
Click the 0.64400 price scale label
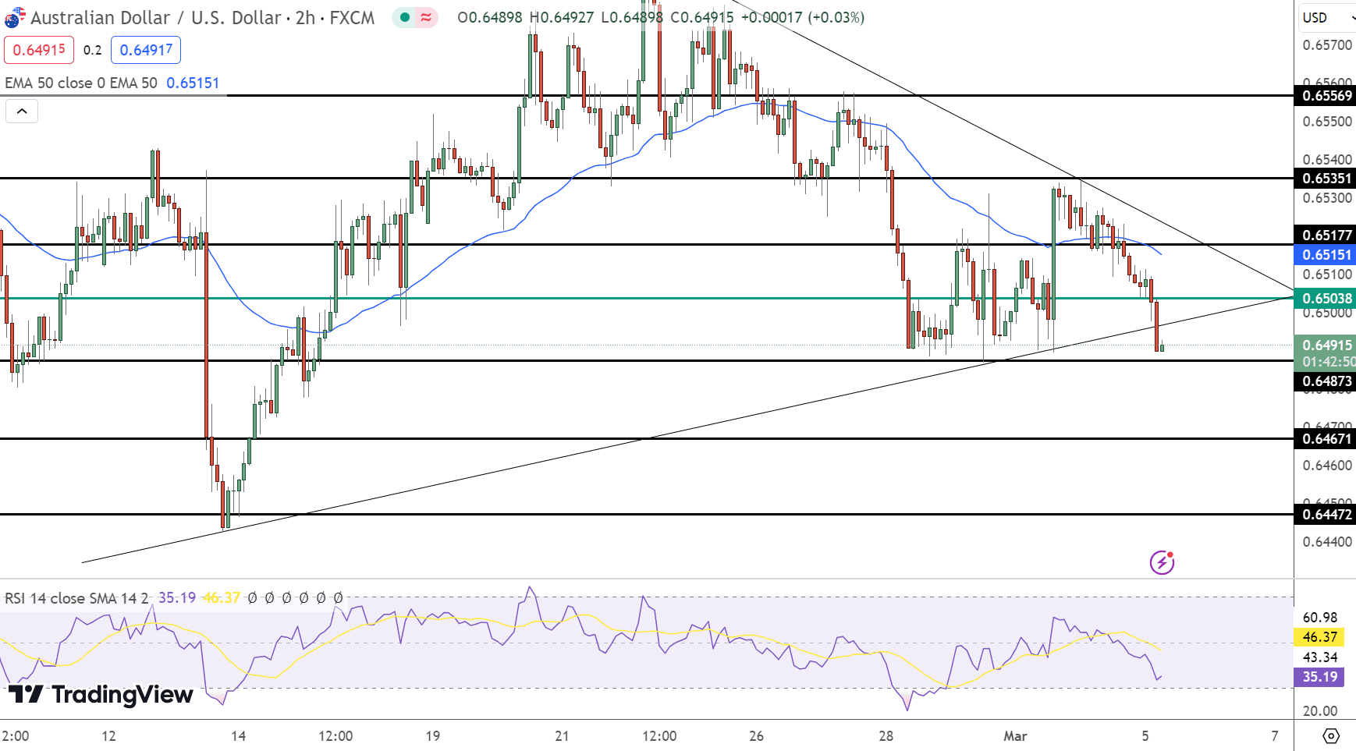click(x=1327, y=542)
